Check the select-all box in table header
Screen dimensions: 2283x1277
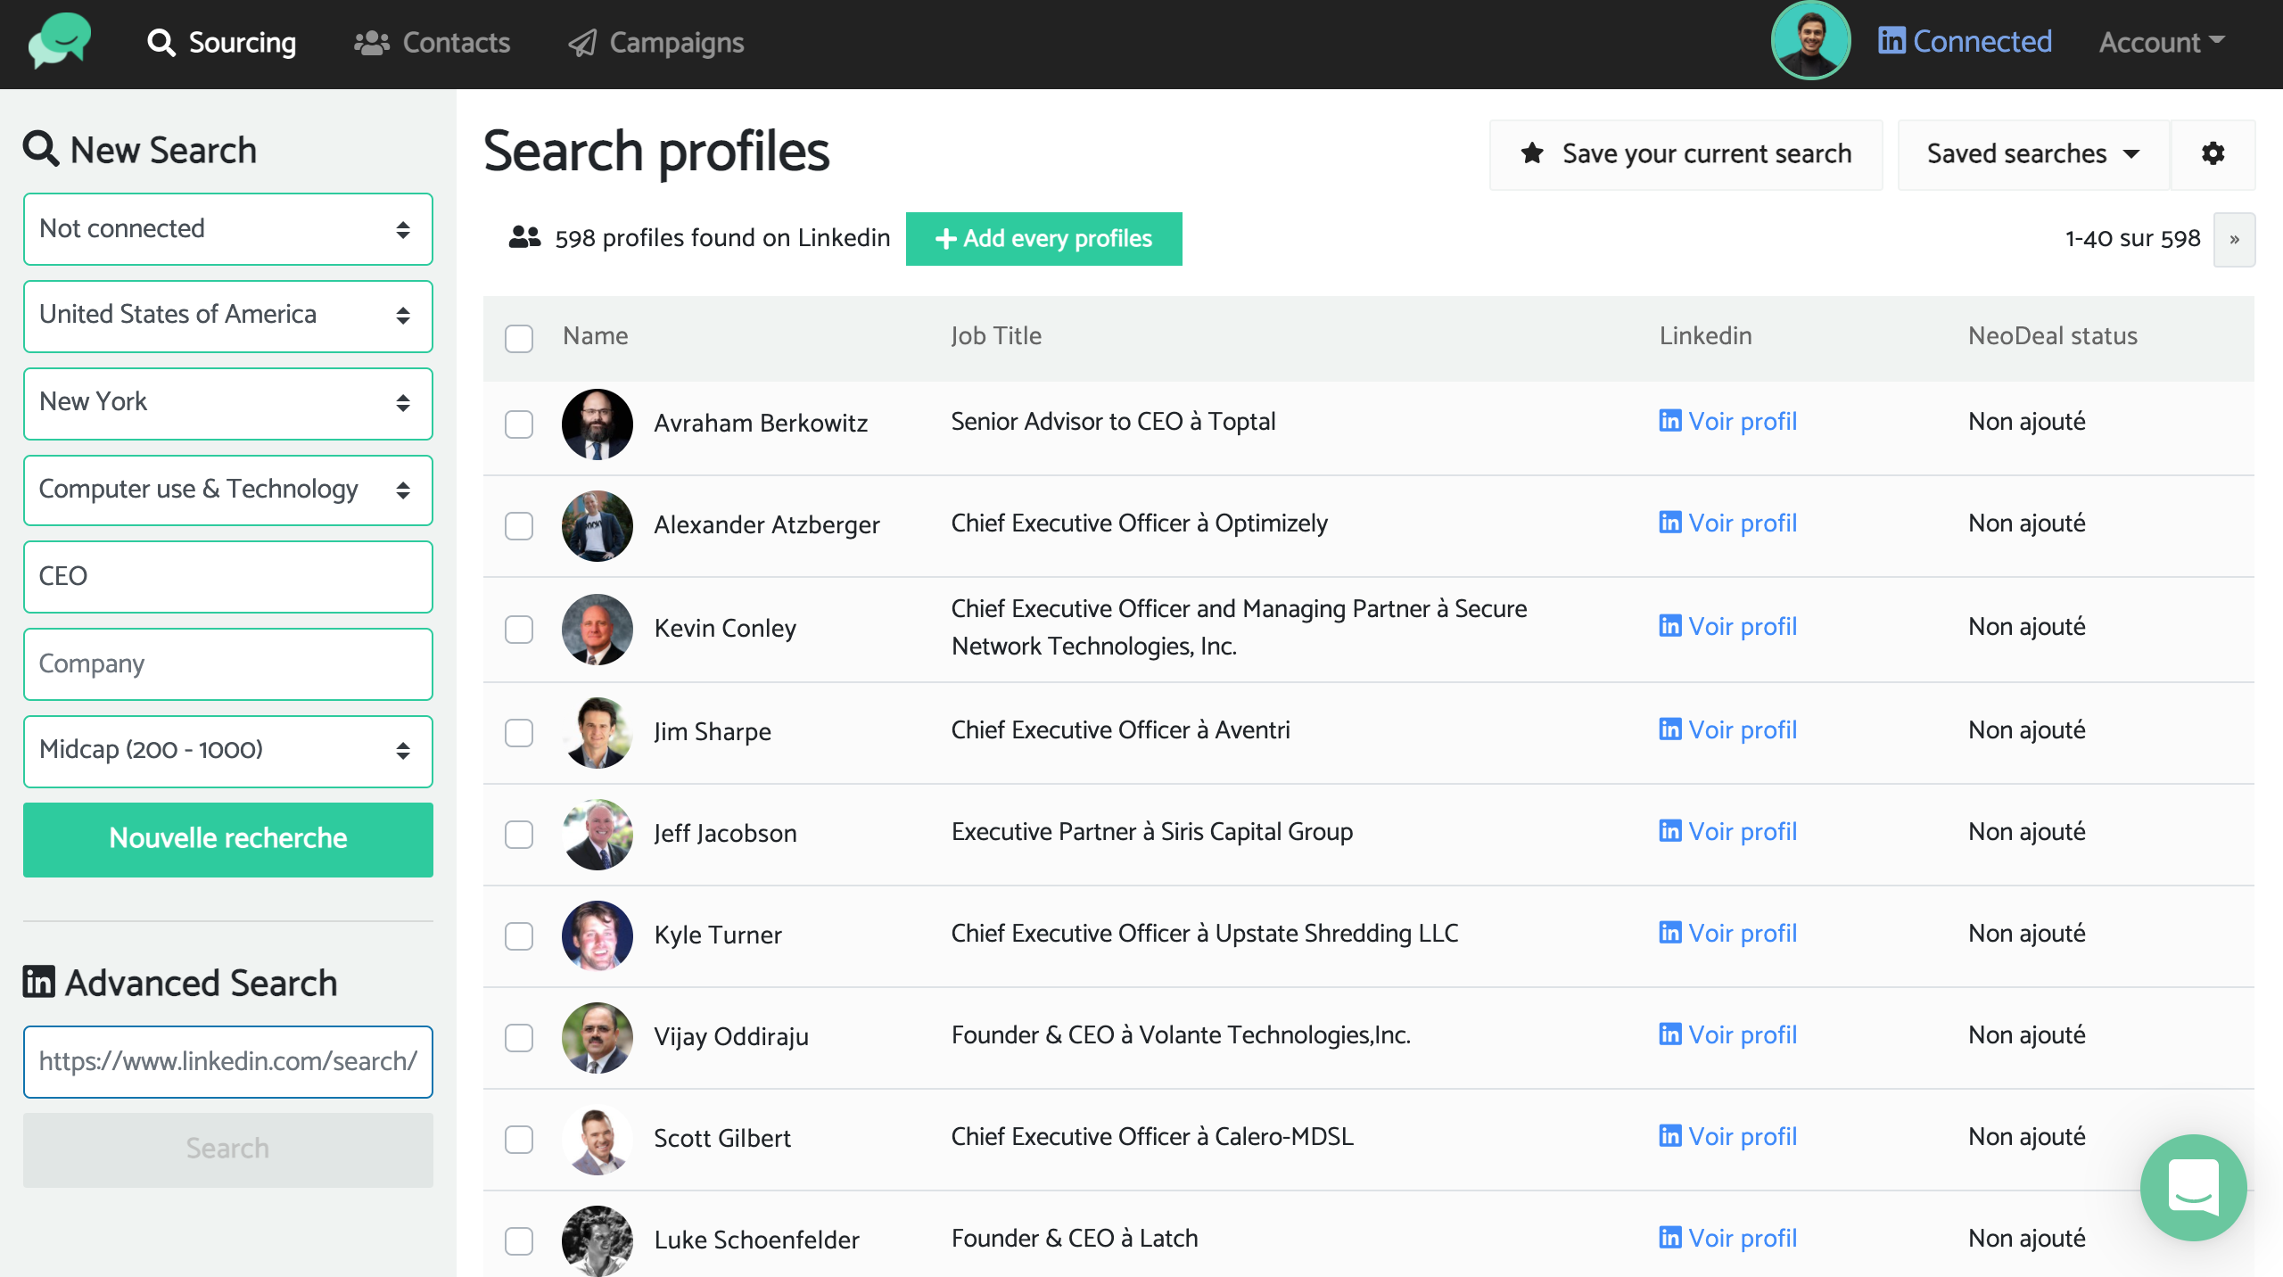pyautogui.click(x=519, y=338)
